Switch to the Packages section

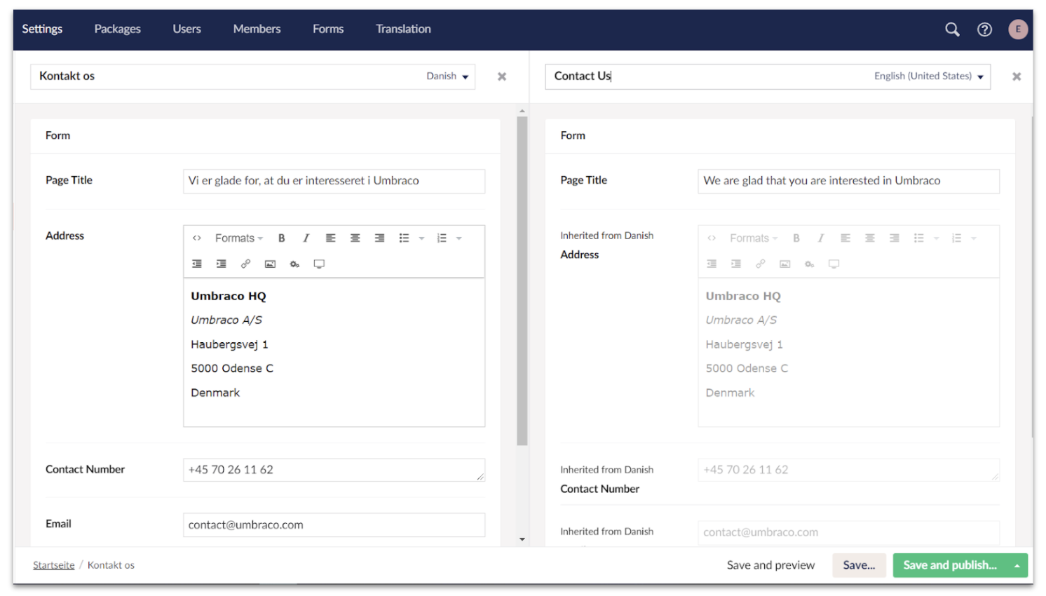point(117,29)
